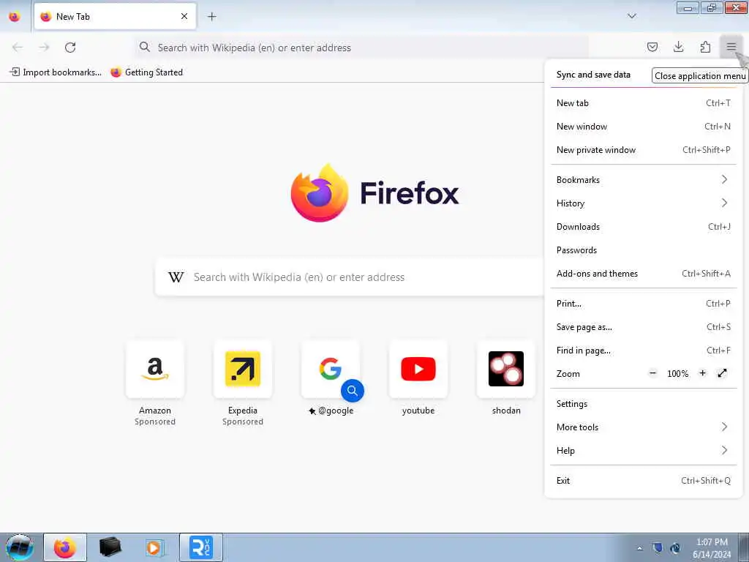Focus the address bar search field
Image resolution: width=749 pixels, height=562 pixels.
[361, 48]
